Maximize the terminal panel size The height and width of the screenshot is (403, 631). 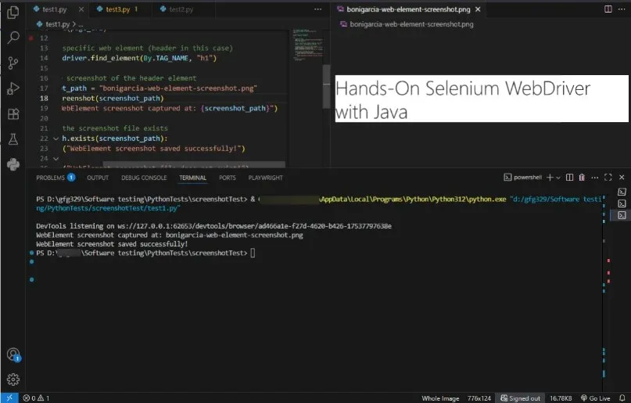[x=608, y=178]
